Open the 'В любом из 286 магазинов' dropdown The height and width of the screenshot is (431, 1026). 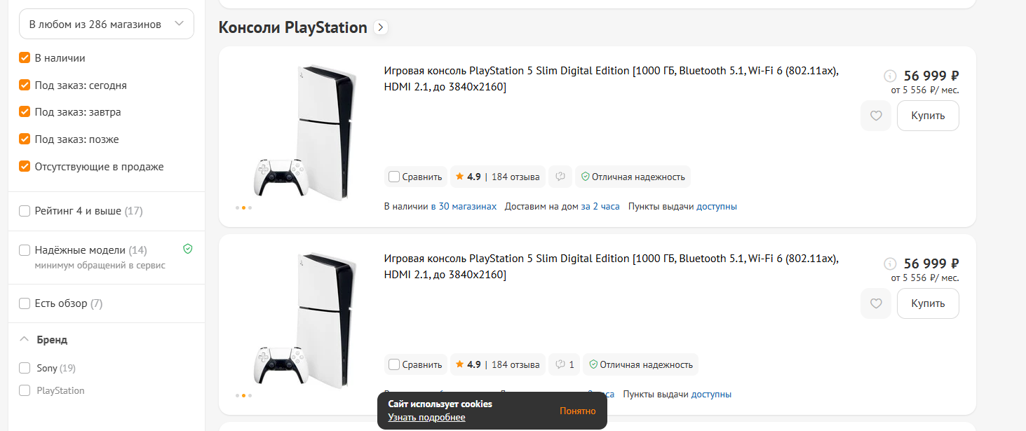pos(107,24)
